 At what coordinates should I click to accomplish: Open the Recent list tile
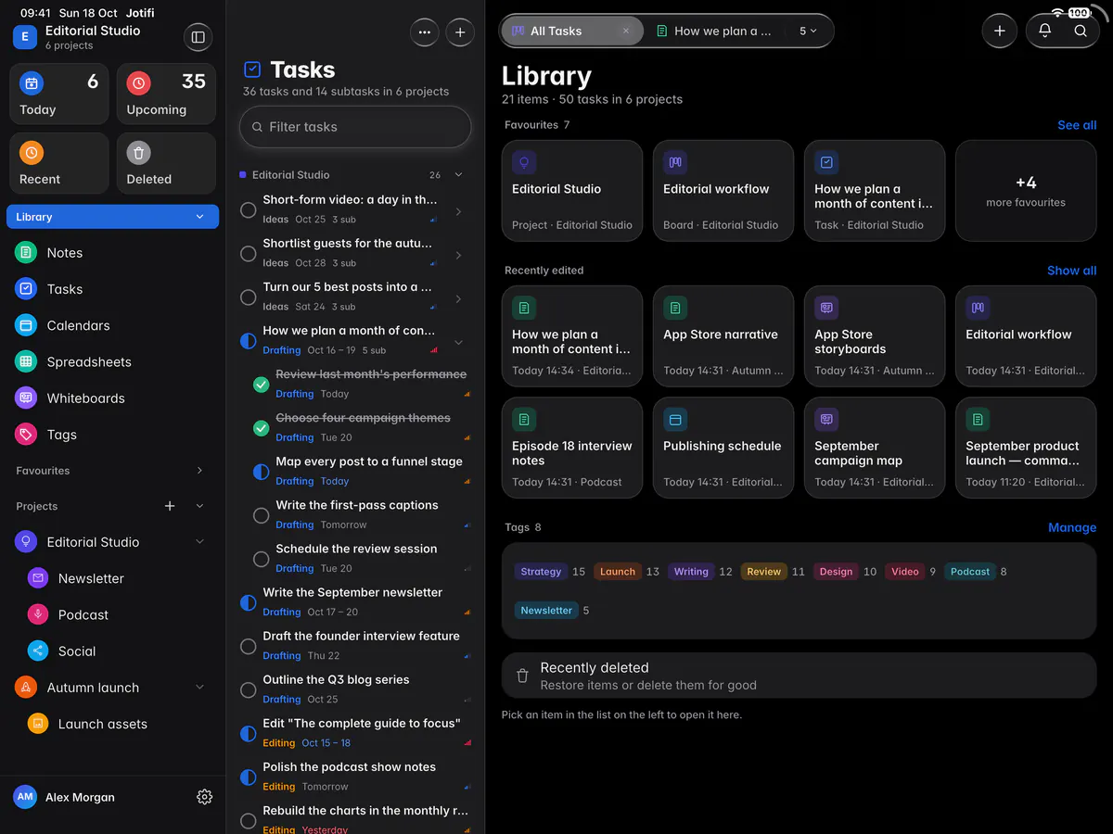coord(59,163)
